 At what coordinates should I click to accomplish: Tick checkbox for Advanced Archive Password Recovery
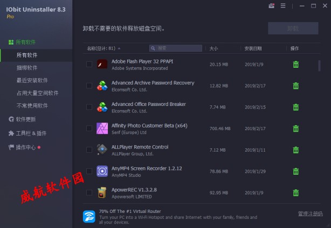click(x=89, y=85)
